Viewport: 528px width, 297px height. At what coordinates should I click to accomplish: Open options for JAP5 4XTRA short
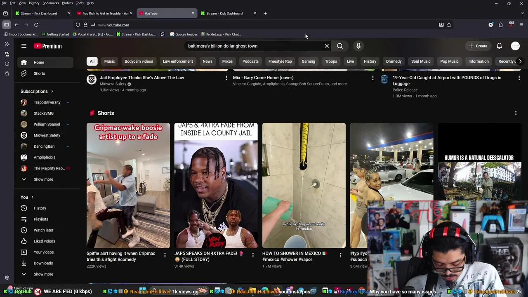(253, 255)
